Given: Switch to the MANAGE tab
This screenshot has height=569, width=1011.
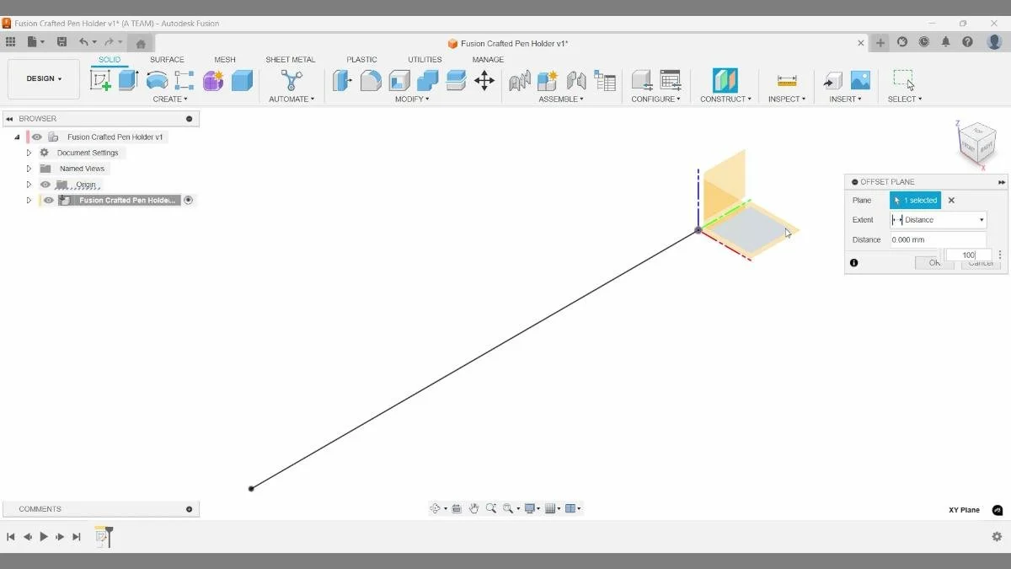Looking at the screenshot, I should coord(488,60).
